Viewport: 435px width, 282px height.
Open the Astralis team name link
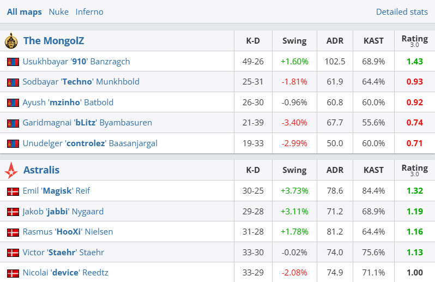[x=41, y=170]
